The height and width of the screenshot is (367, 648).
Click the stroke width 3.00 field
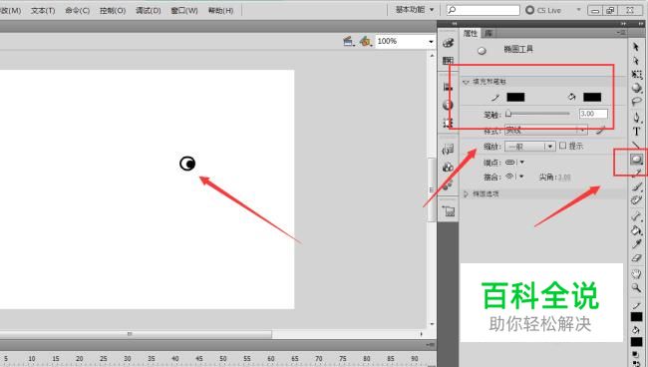(593, 114)
